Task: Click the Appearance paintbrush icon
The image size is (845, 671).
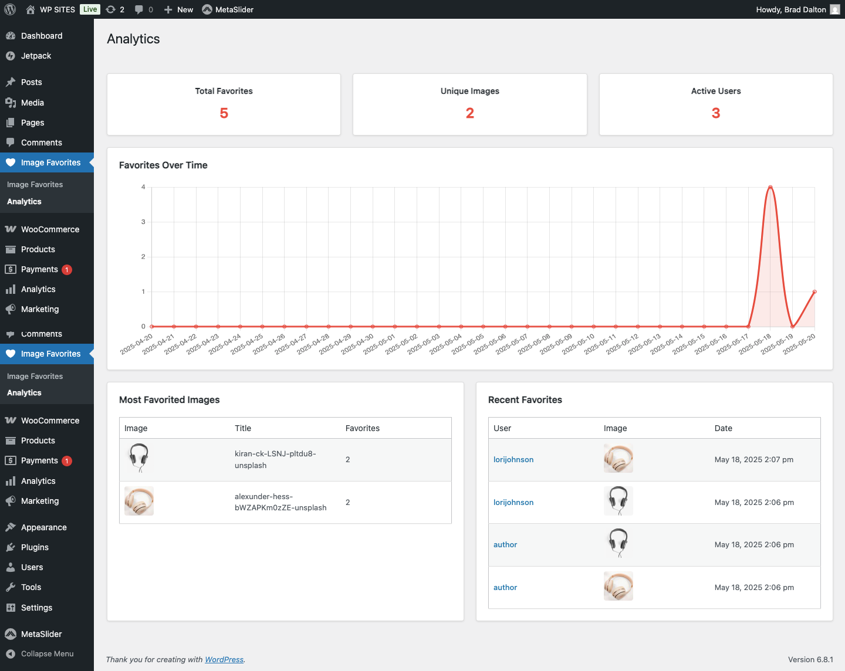Action: [11, 527]
